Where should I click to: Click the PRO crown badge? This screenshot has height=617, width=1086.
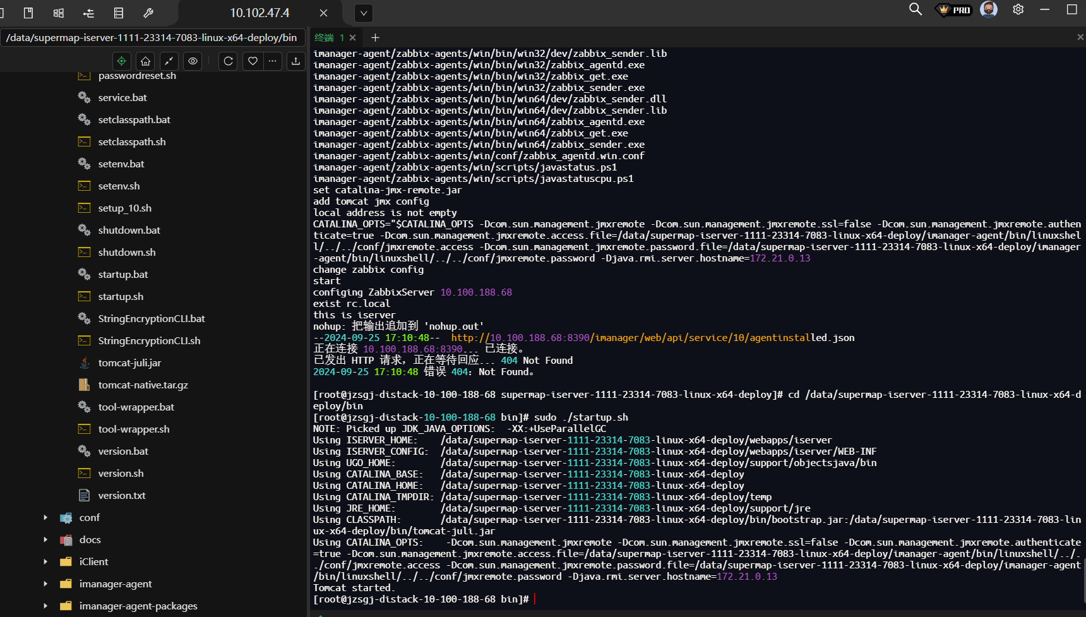[x=953, y=10]
